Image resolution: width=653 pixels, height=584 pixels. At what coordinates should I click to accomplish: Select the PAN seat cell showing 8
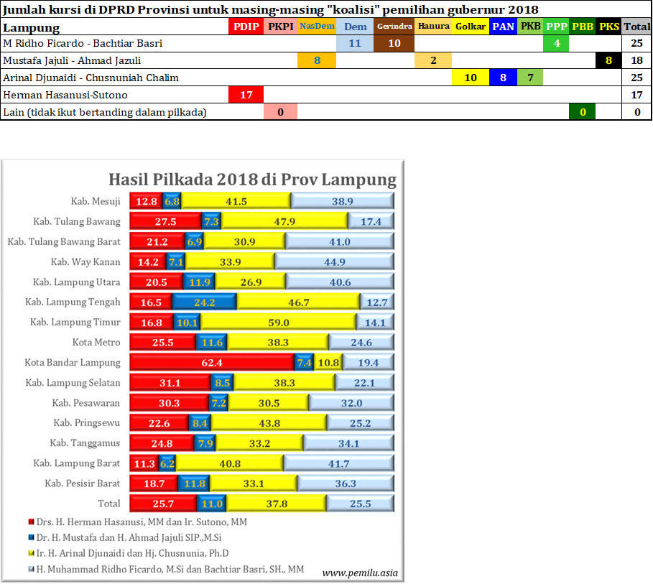[x=503, y=78]
